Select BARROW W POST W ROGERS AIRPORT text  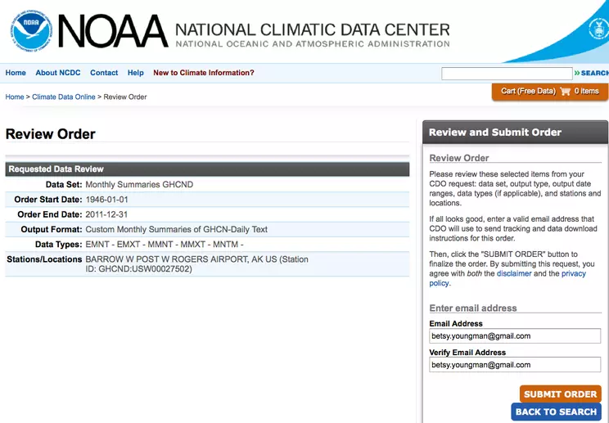tap(196, 264)
